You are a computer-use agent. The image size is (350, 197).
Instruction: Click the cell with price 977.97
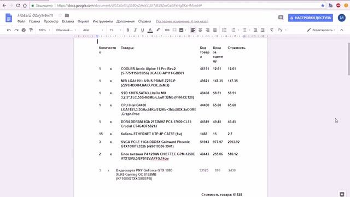tap(218, 142)
